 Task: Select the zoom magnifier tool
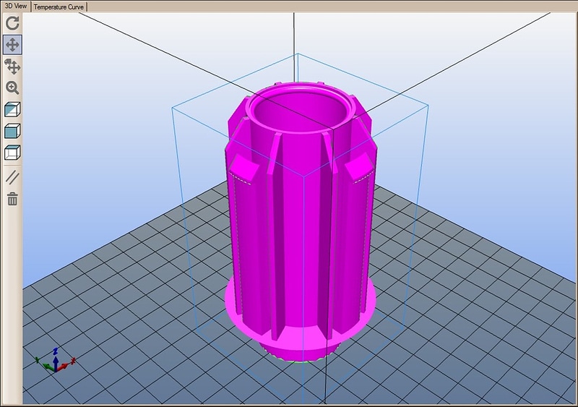[12, 87]
